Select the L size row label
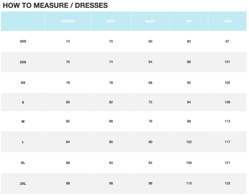 23,142
